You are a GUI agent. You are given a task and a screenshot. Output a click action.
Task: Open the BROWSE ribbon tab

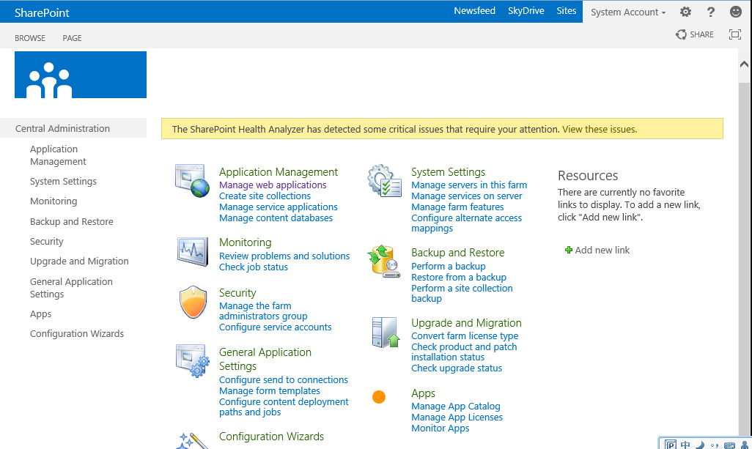coord(30,38)
